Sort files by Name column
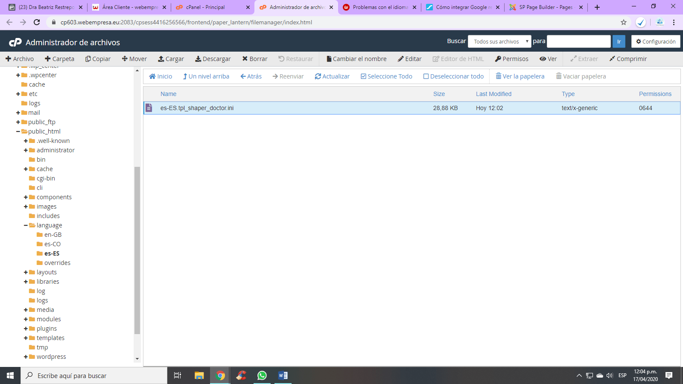683x384 pixels. (x=168, y=94)
